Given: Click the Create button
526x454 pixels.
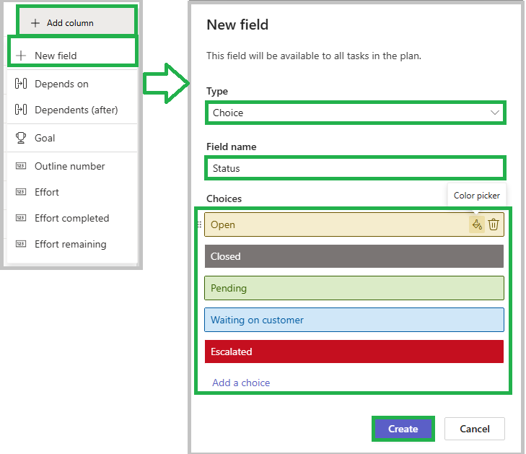Looking at the screenshot, I should pyautogui.click(x=403, y=429).
